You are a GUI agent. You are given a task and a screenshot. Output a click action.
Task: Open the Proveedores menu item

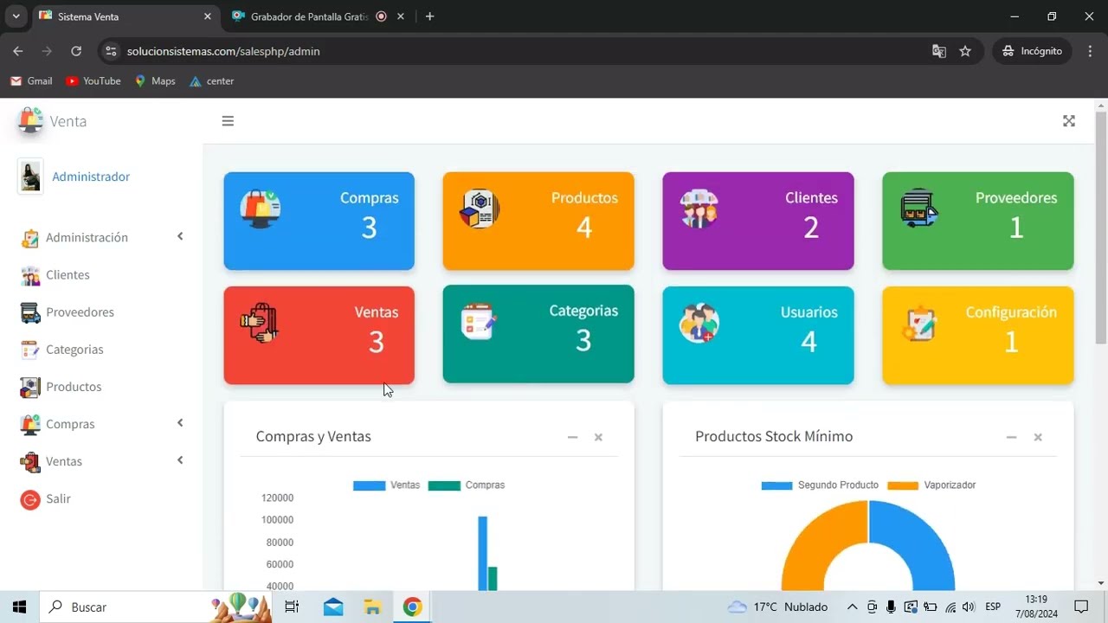pyautogui.click(x=80, y=312)
